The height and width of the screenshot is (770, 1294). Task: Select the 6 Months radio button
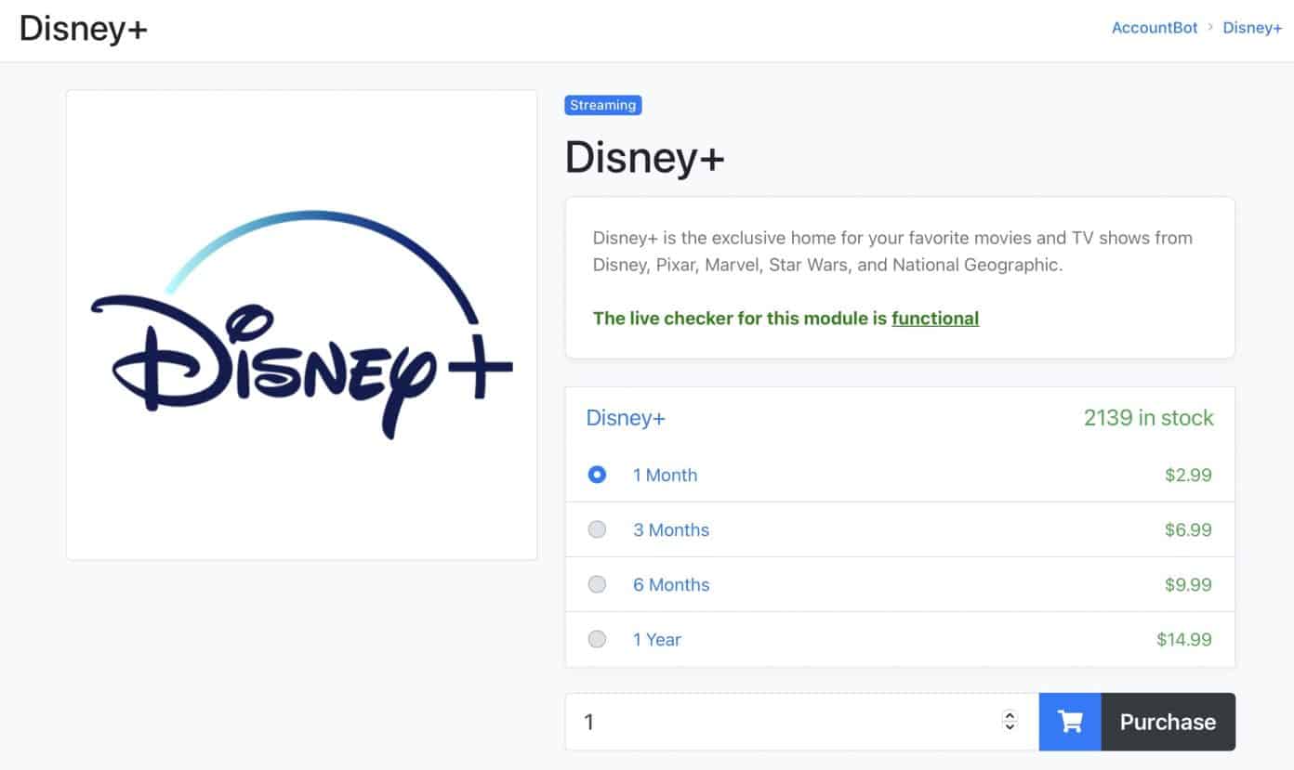tap(597, 584)
